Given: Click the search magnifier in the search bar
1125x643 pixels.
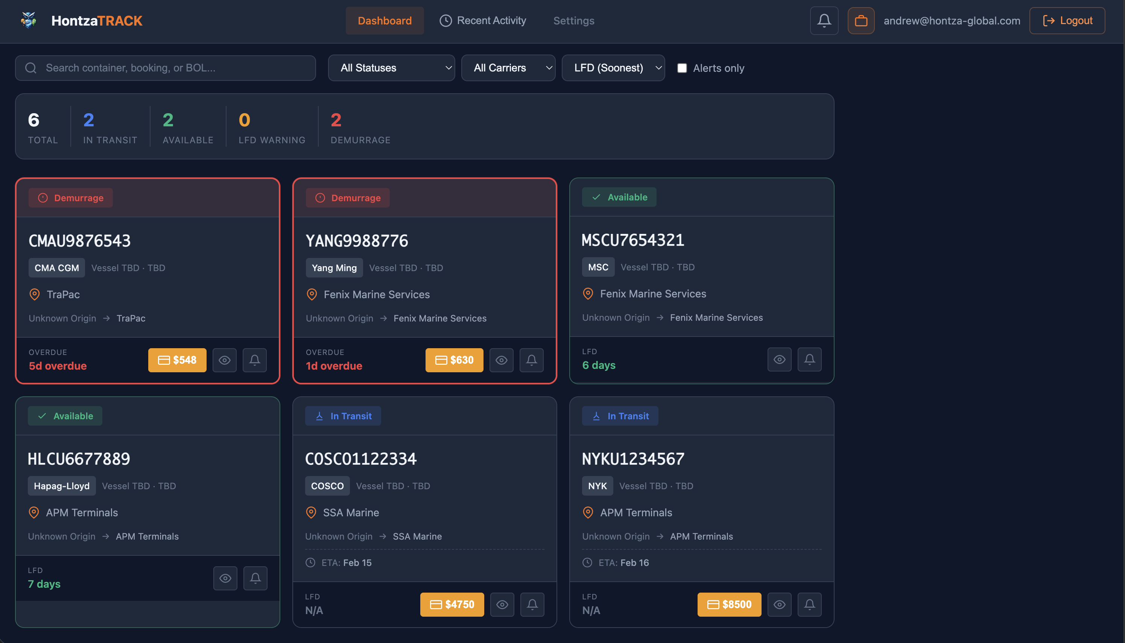Looking at the screenshot, I should [30, 68].
